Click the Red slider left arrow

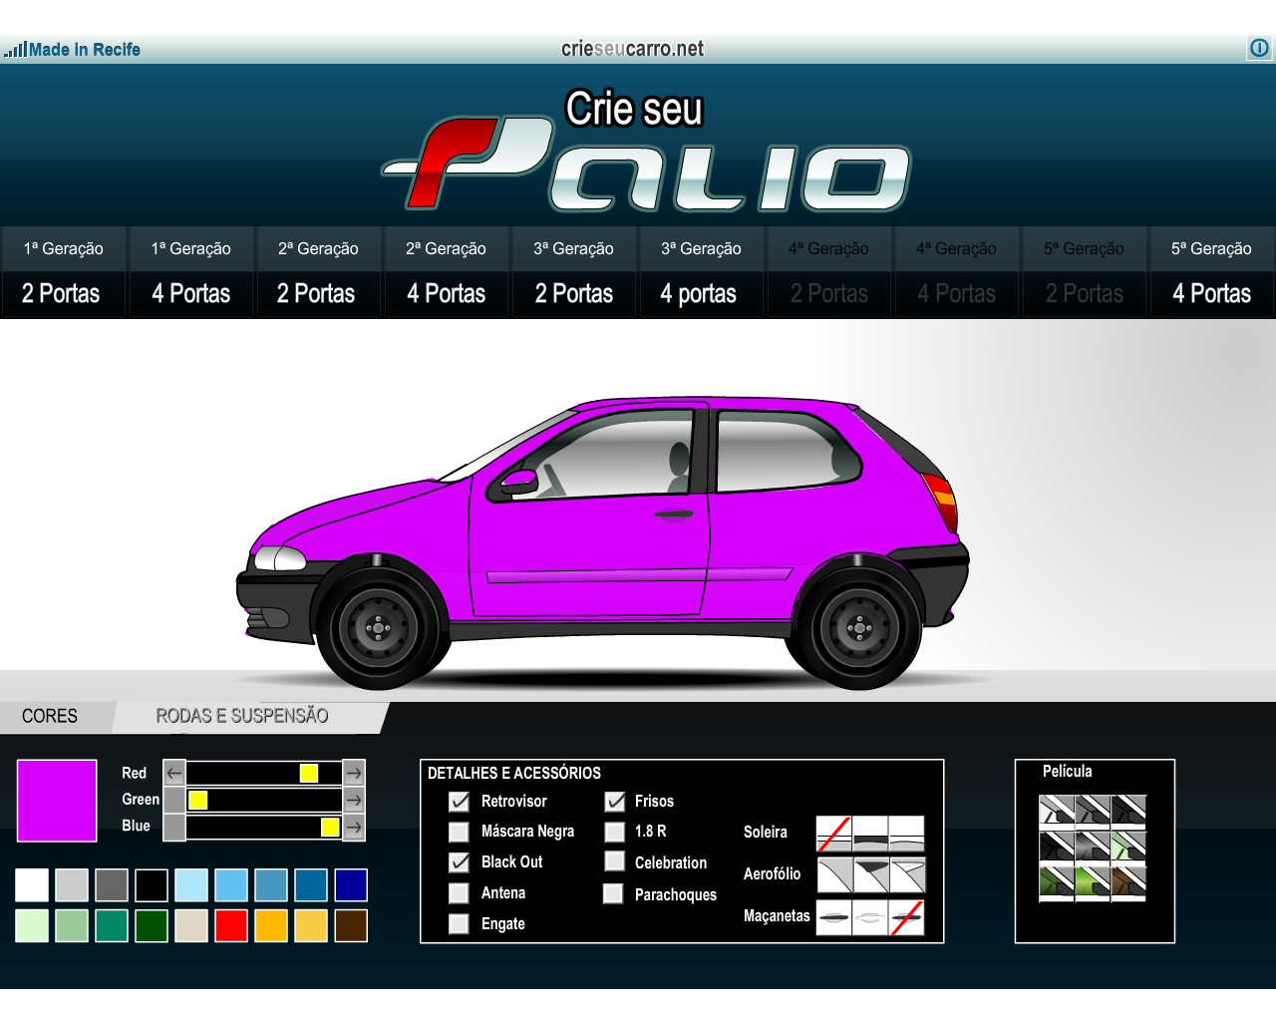click(x=174, y=773)
